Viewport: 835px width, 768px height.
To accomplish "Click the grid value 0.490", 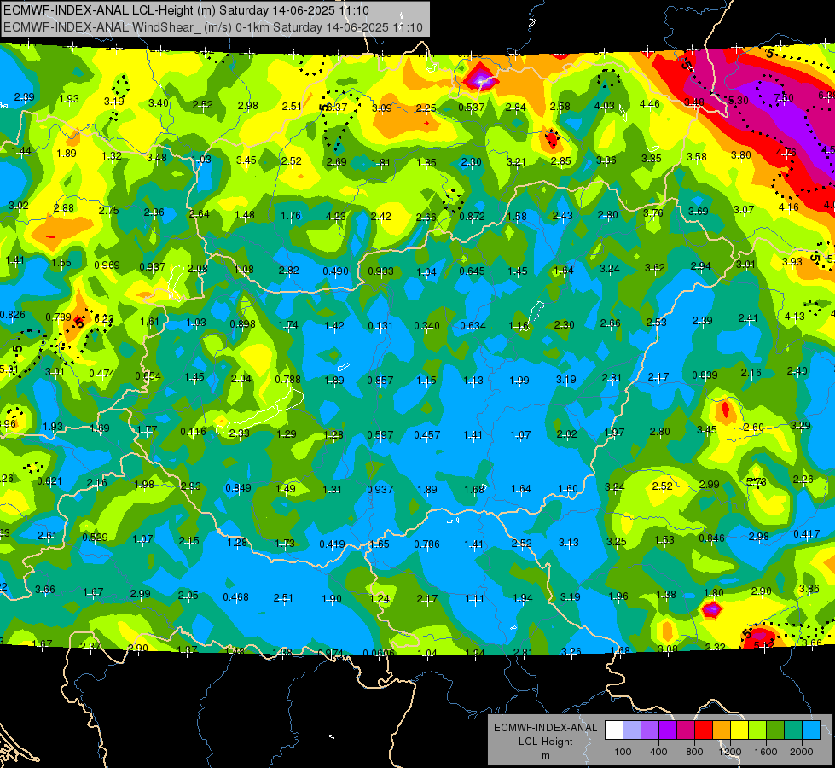I will click(335, 271).
